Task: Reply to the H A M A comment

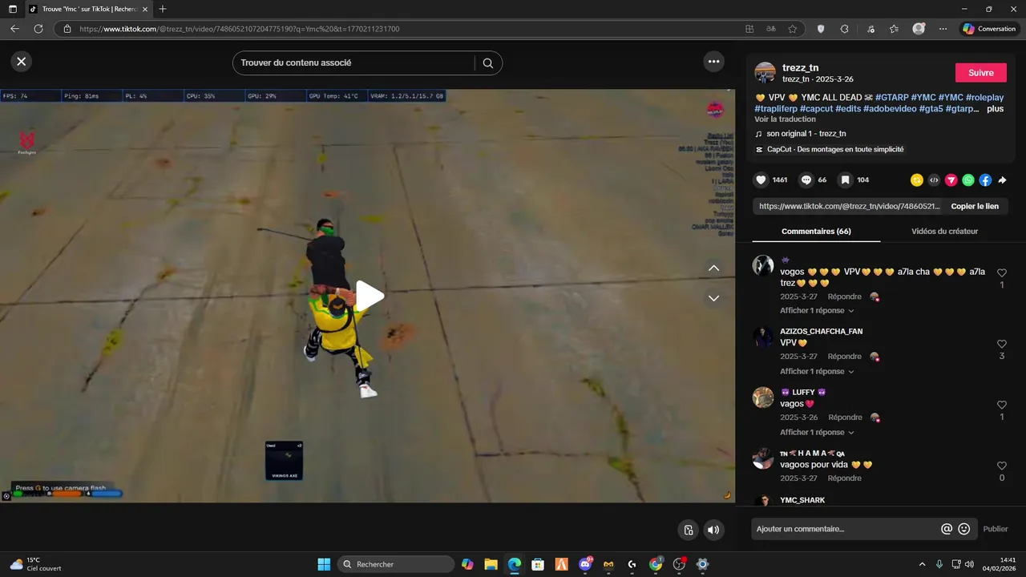Action: tap(845, 478)
